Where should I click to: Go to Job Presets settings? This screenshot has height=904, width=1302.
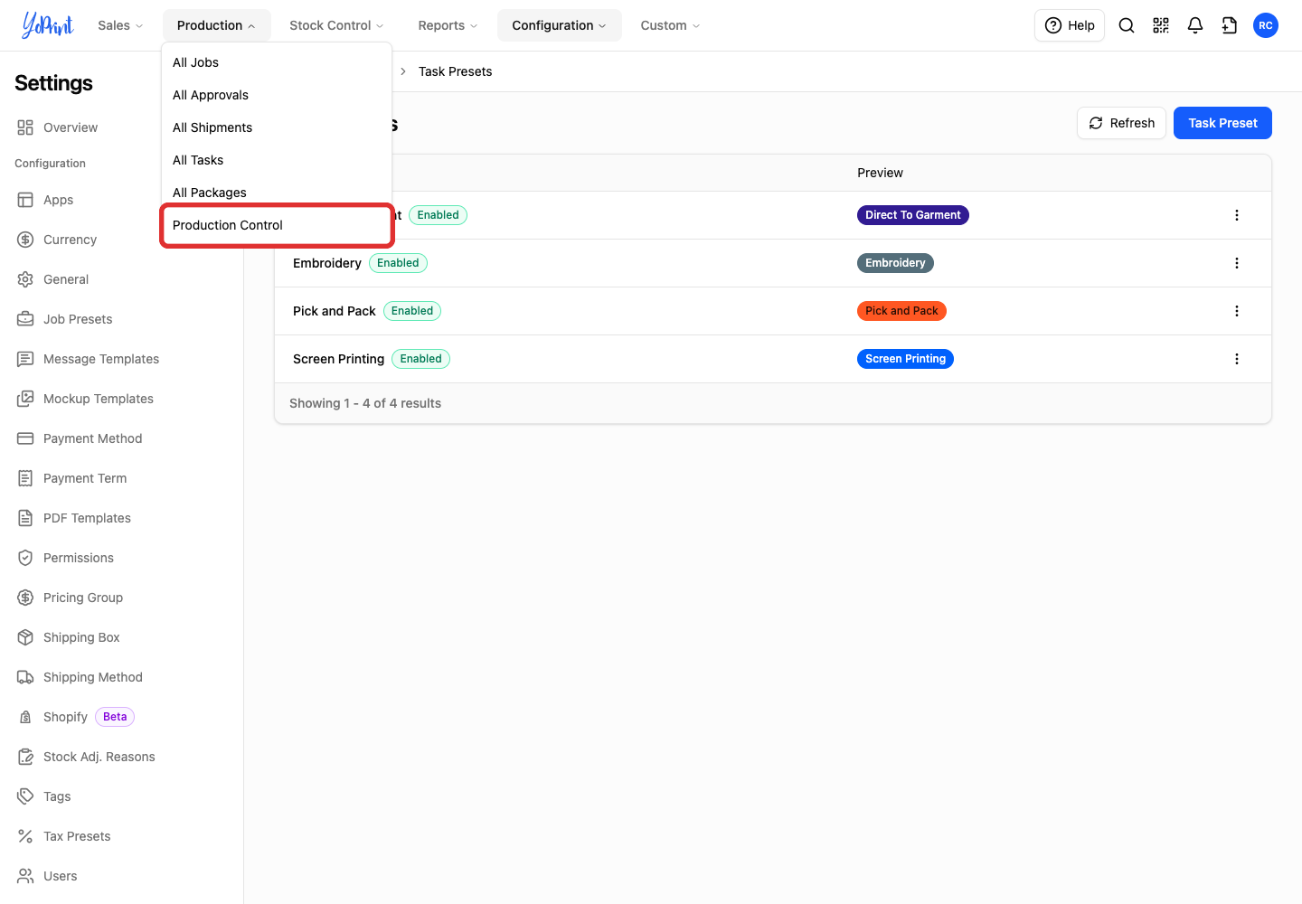click(x=78, y=319)
